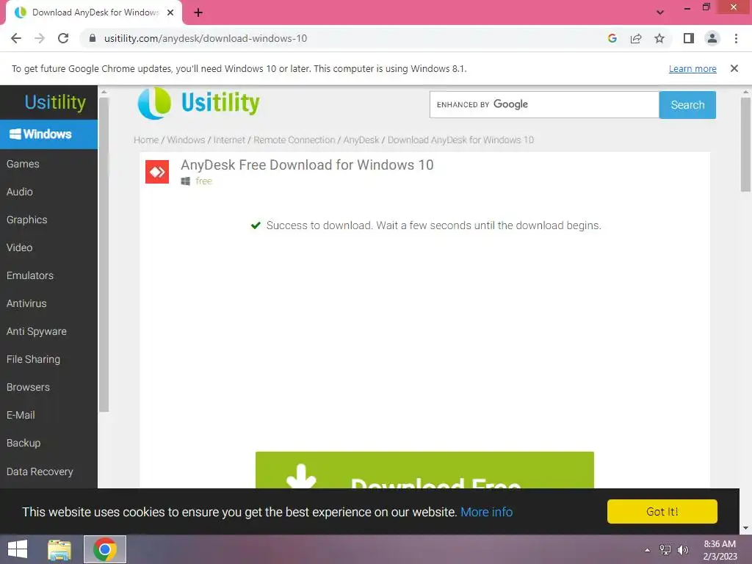Screen dimensions: 752x564
Task: Share this page via share icon
Action: [x=636, y=38]
